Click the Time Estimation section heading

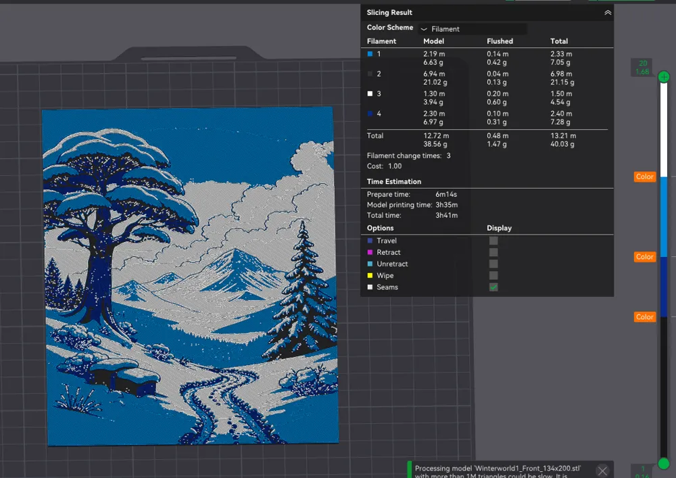tap(393, 181)
